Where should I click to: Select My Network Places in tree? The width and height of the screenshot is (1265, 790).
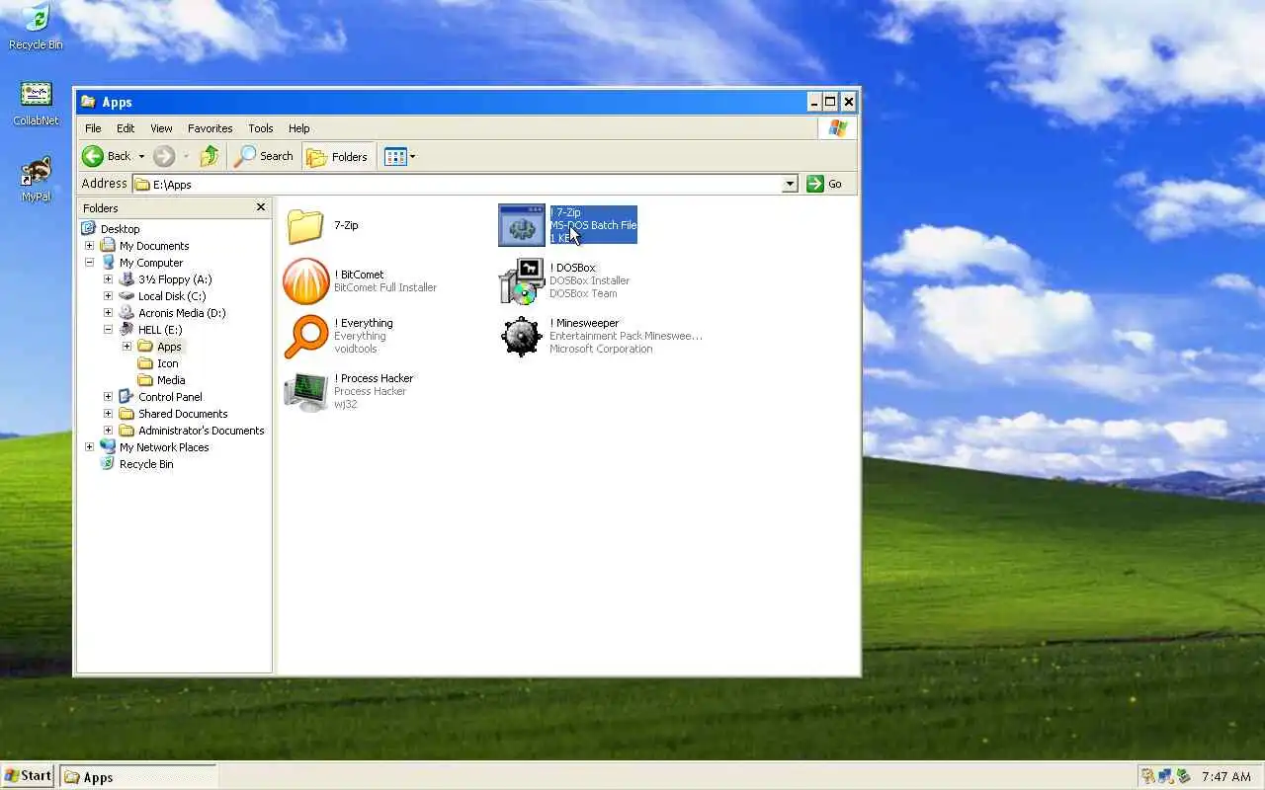coord(164,447)
